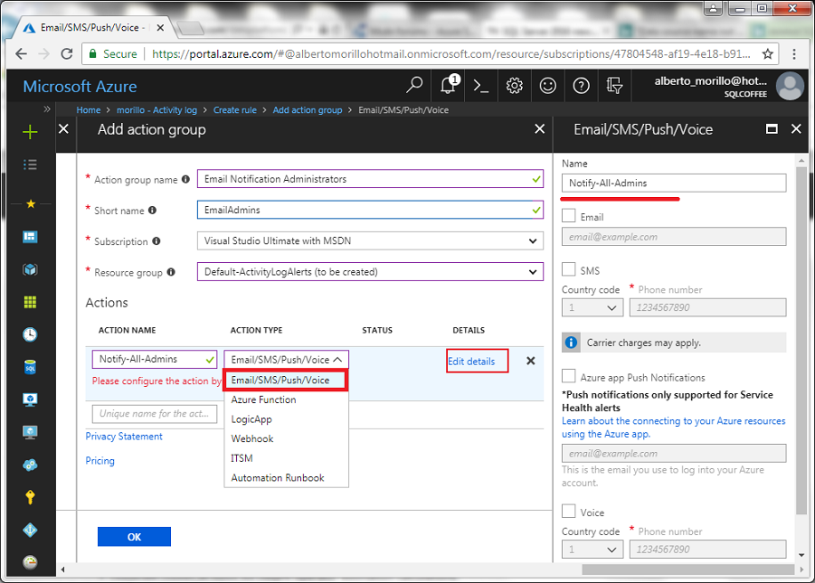Enable the Email checkbox
The width and height of the screenshot is (815, 583).
[x=569, y=216]
